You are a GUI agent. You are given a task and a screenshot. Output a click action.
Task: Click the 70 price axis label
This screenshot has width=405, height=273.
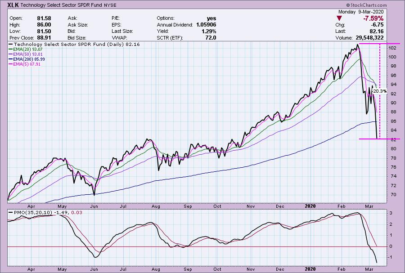point(393,195)
